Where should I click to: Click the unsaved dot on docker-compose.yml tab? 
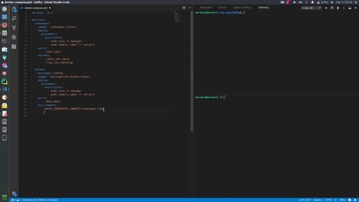coord(50,8)
